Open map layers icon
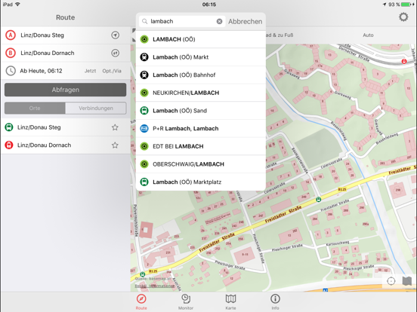 click(x=407, y=281)
